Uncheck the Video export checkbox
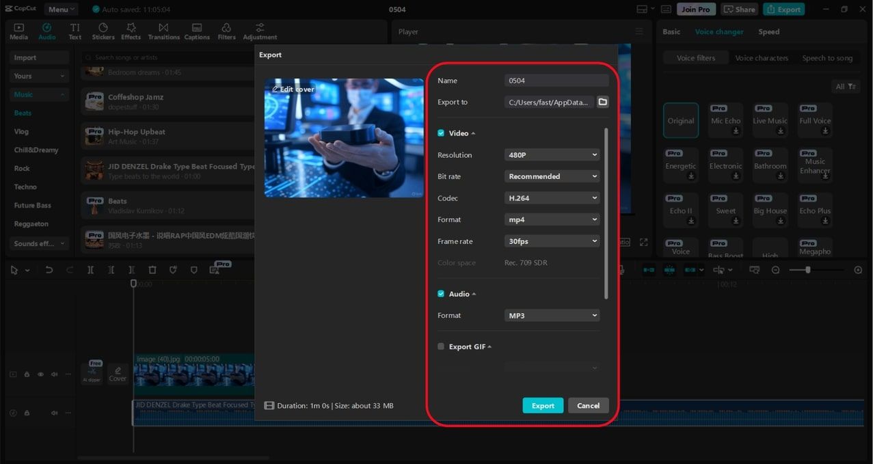The width and height of the screenshot is (875, 464). click(x=441, y=133)
